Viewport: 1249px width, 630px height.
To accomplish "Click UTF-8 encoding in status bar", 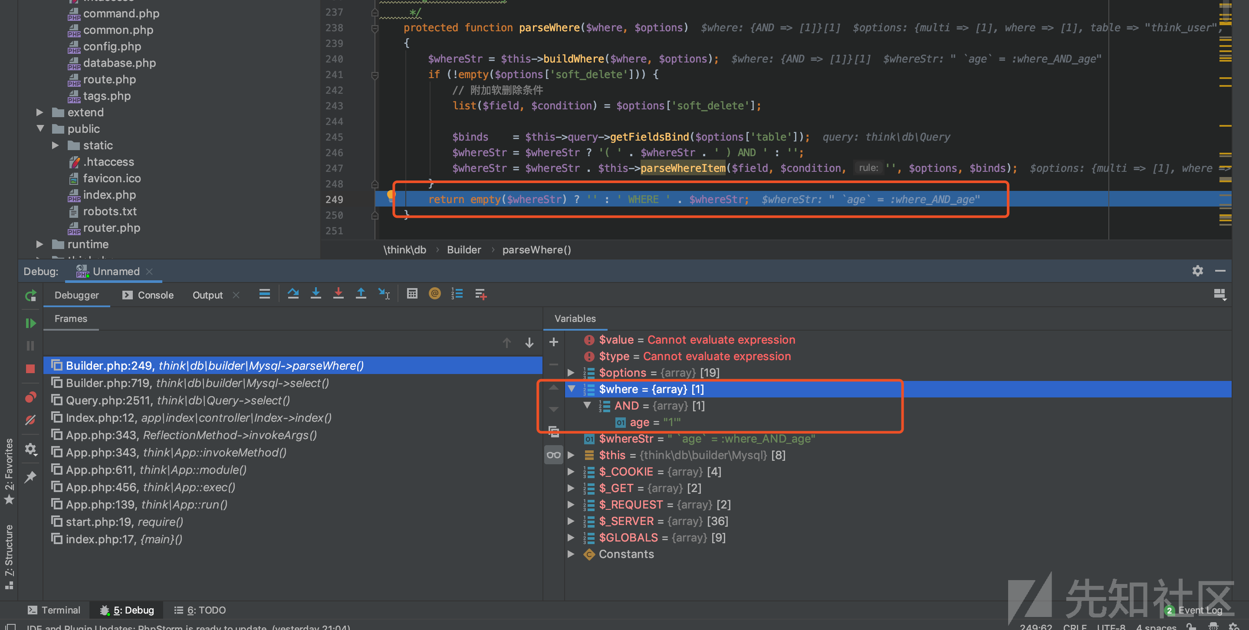I will click(1111, 627).
